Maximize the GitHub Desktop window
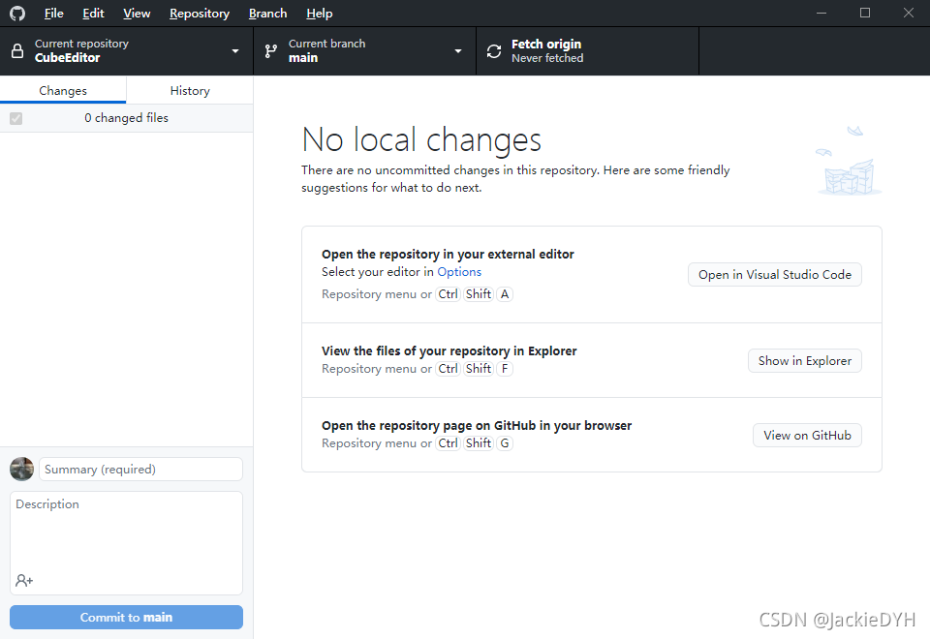 click(x=865, y=13)
